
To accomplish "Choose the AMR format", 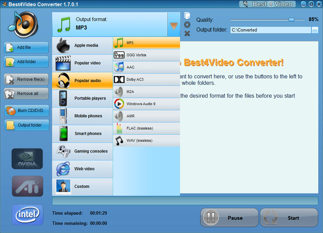I will (x=147, y=116).
